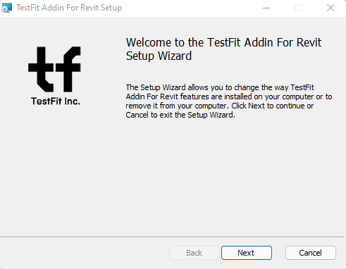346x269 pixels.
Task: Click the letter f in the logo
Action: tap(68, 69)
